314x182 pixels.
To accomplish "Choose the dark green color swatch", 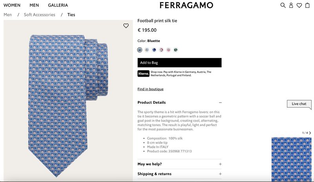I will point(176,50).
